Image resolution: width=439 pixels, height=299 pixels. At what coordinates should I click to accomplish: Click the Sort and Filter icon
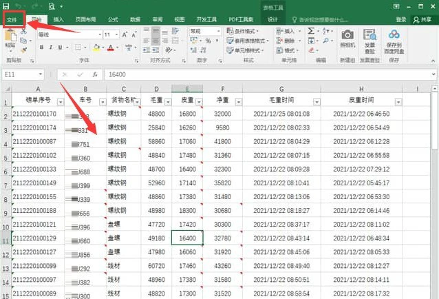[x=326, y=31]
